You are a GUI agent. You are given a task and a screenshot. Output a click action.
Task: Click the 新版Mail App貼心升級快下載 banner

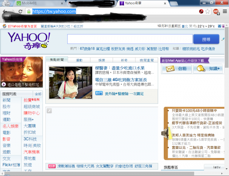184,60
